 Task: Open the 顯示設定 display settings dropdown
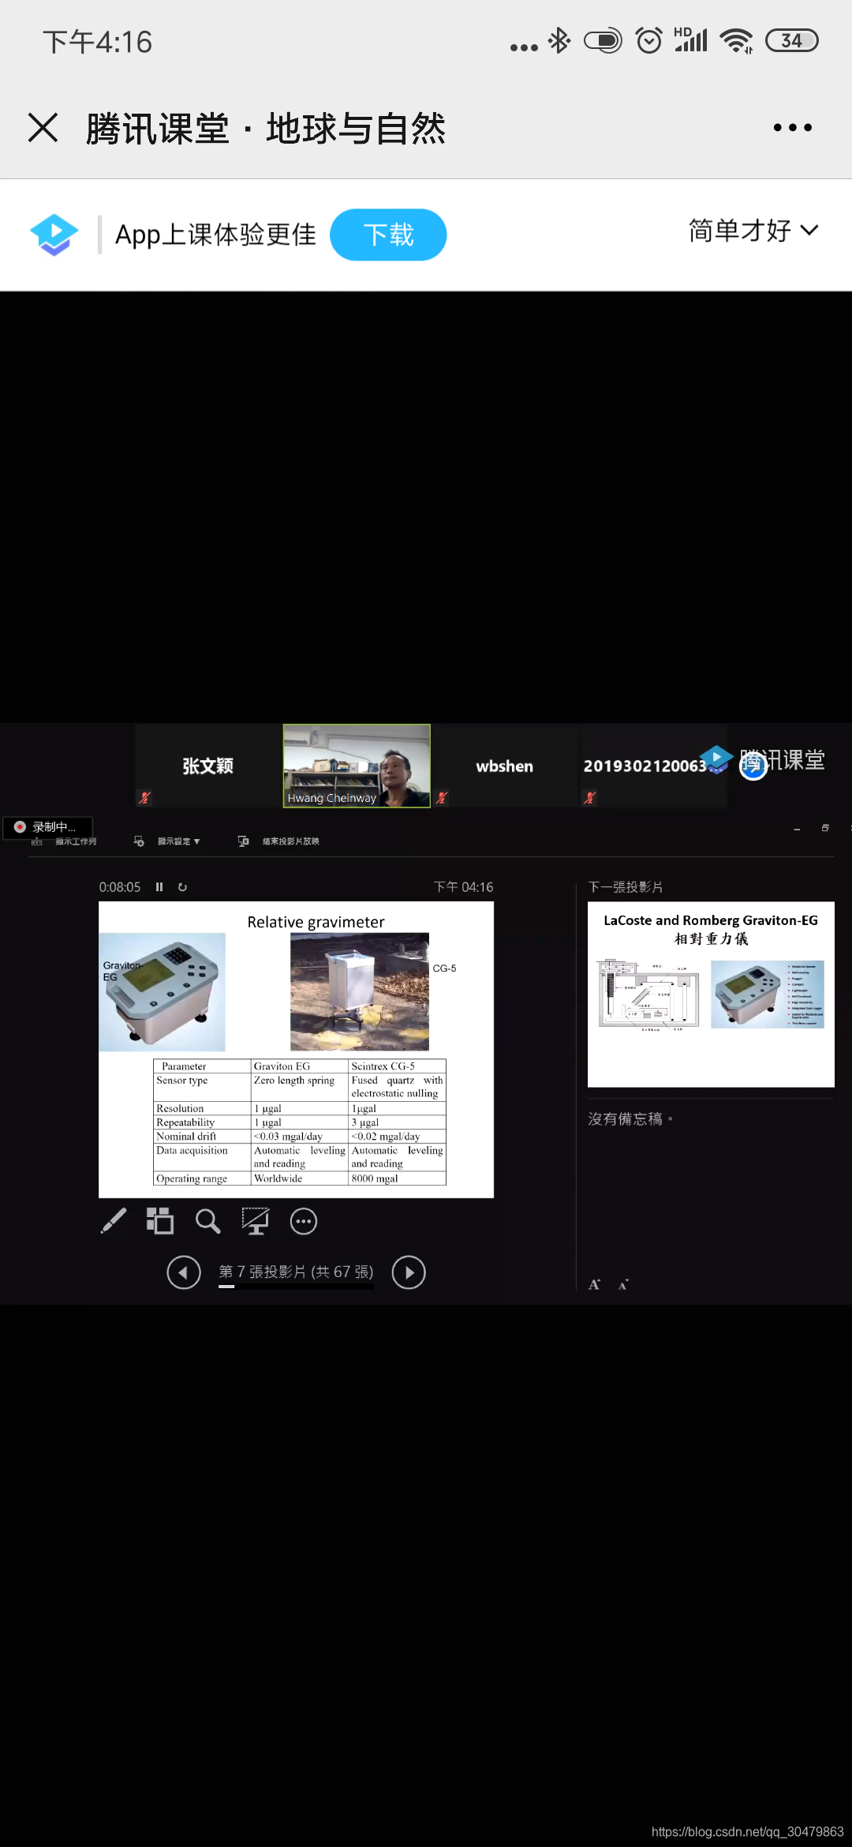(x=166, y=841)
